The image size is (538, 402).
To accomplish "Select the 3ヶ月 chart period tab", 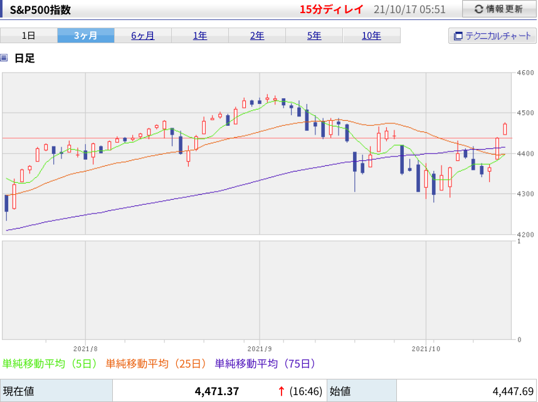I will coord(86,36).
